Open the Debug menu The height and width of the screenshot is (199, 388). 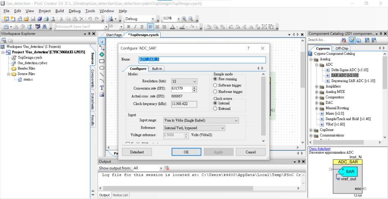(x=75, y=11)
